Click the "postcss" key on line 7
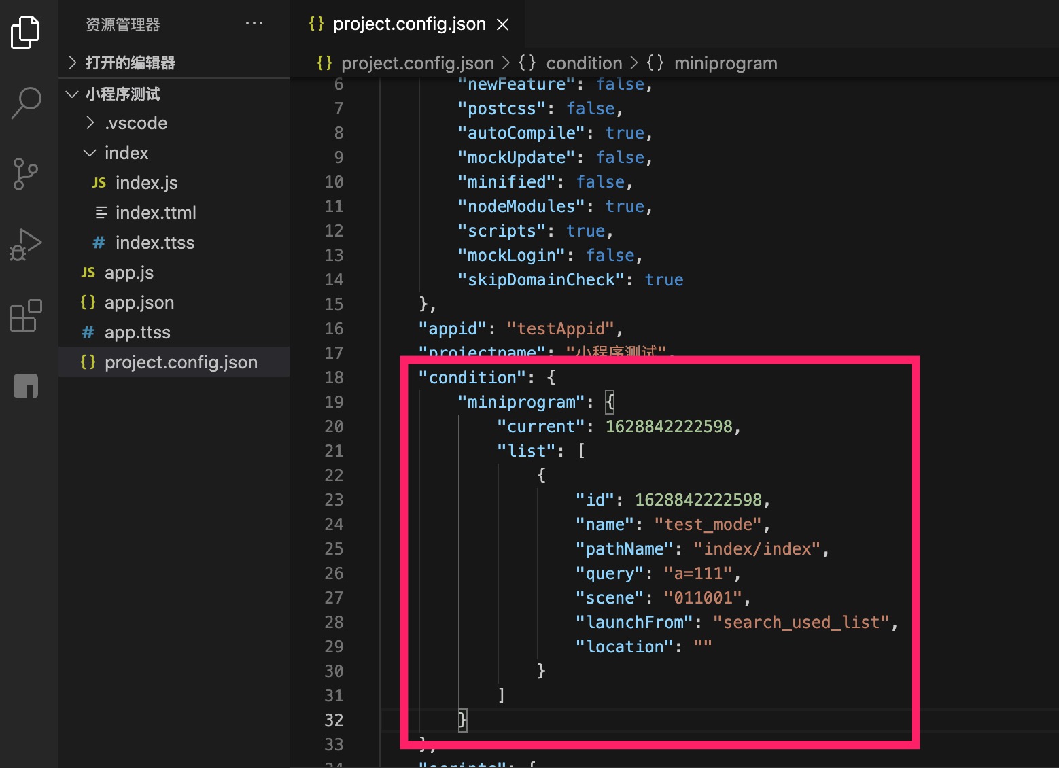The width and height of the screenshot is (1059, 768). (x=502, y=109)
